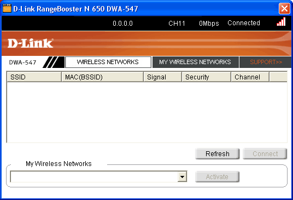
Task: Sort by the Security column header
Action: pyautogui.click(x=206, y=77)
